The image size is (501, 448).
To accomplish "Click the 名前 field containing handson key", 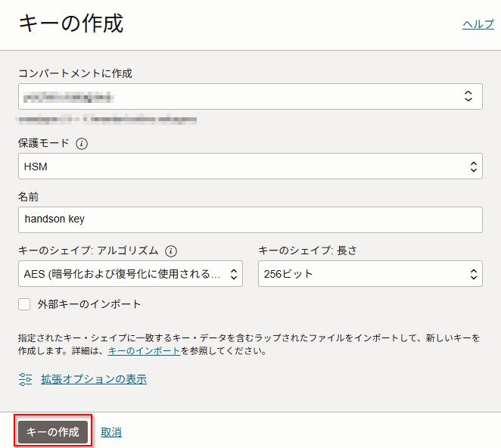I will tap(250, 219).
